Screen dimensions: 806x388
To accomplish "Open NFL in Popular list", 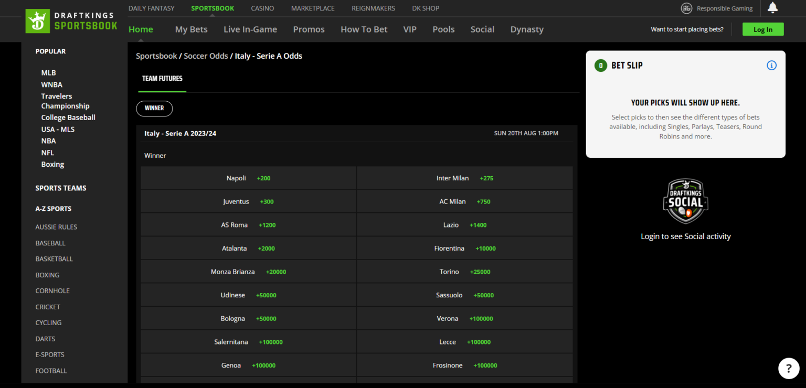I will [48, 153].
